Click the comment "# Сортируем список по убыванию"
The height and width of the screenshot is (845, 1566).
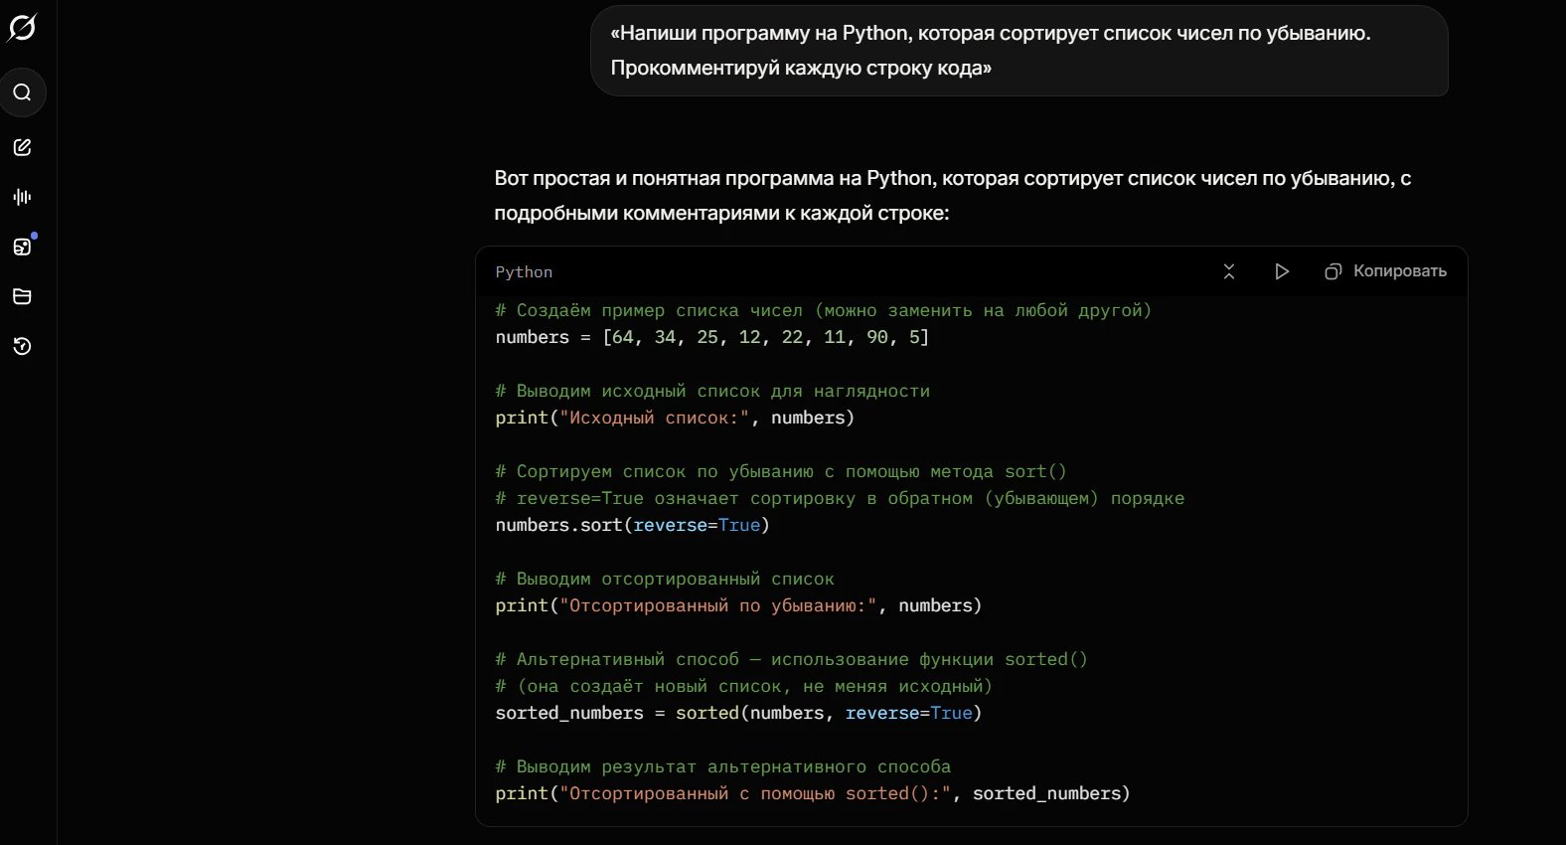(781, 471)
